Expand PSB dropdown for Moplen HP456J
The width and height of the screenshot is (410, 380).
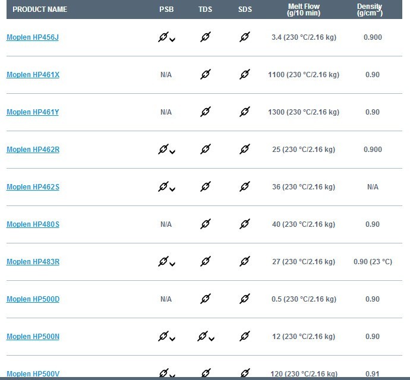tap(172, 40)
